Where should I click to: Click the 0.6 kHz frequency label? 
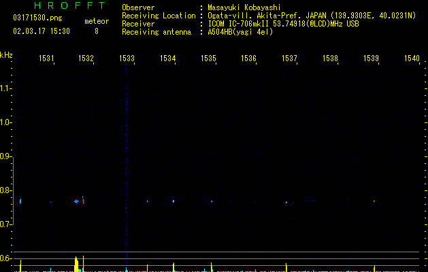click(x=5, y=258)
